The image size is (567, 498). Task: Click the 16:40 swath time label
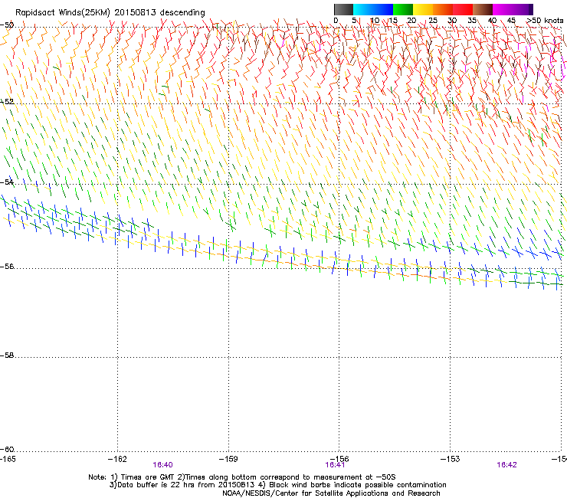coord(162,465)
